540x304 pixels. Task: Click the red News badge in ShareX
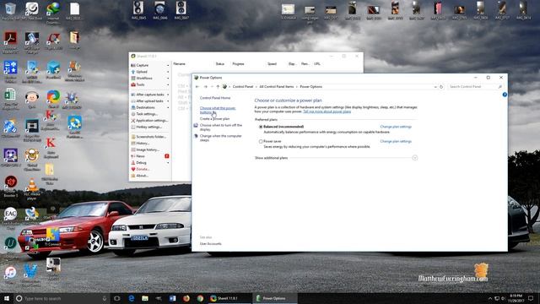(167, 156)
